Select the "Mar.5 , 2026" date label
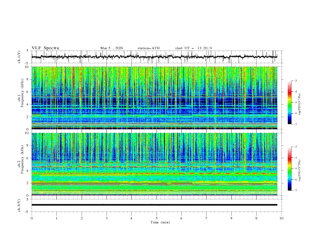This screenshot has width=317, height=245. click(x=112, y=48)
